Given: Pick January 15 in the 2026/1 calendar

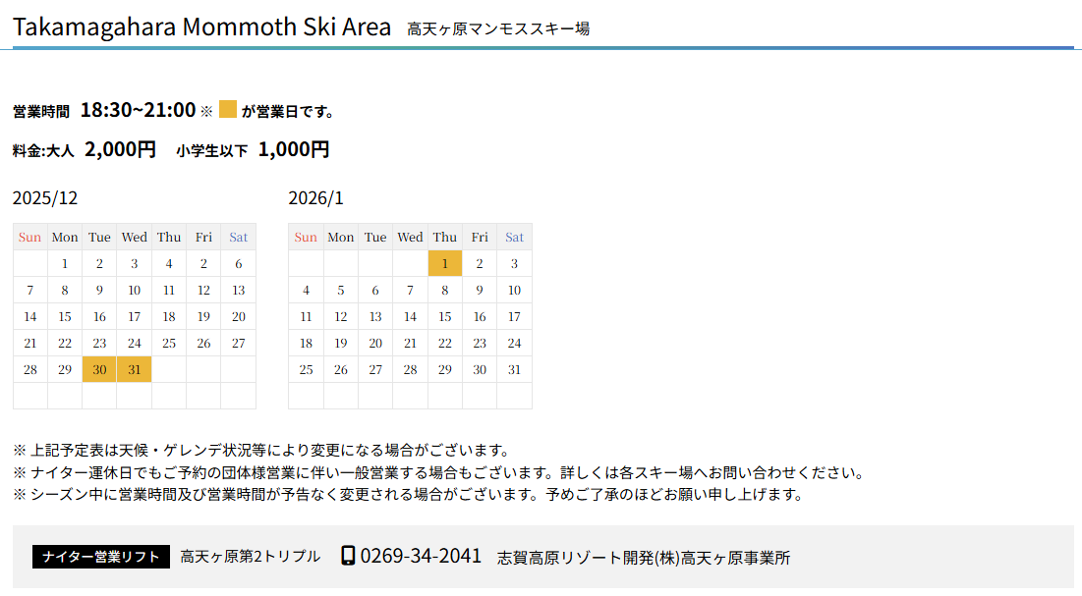Looking at the screenshot, I should click(x=445, y=316).
